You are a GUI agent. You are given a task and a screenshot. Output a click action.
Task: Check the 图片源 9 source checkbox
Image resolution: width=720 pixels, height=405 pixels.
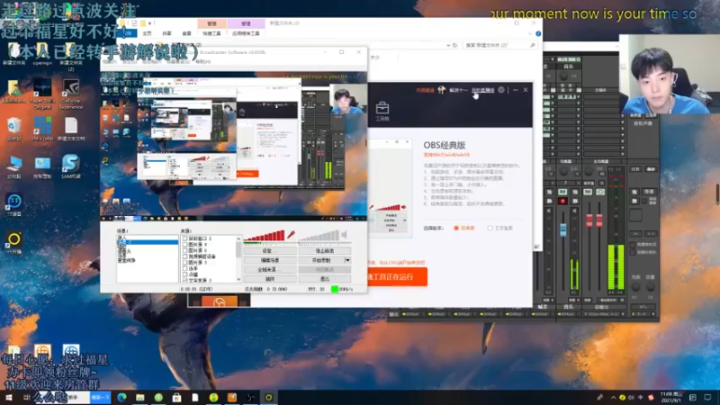click(x=185, y=245)
